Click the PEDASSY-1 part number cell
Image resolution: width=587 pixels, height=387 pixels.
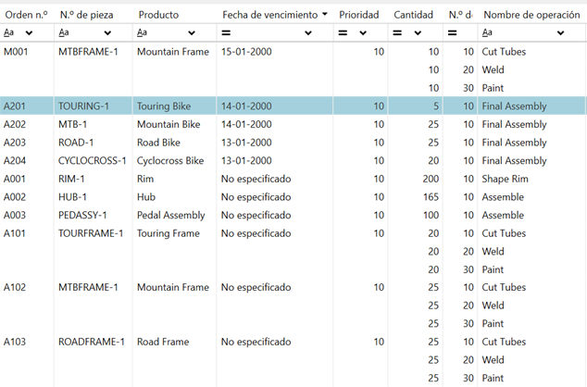point(82,215)
